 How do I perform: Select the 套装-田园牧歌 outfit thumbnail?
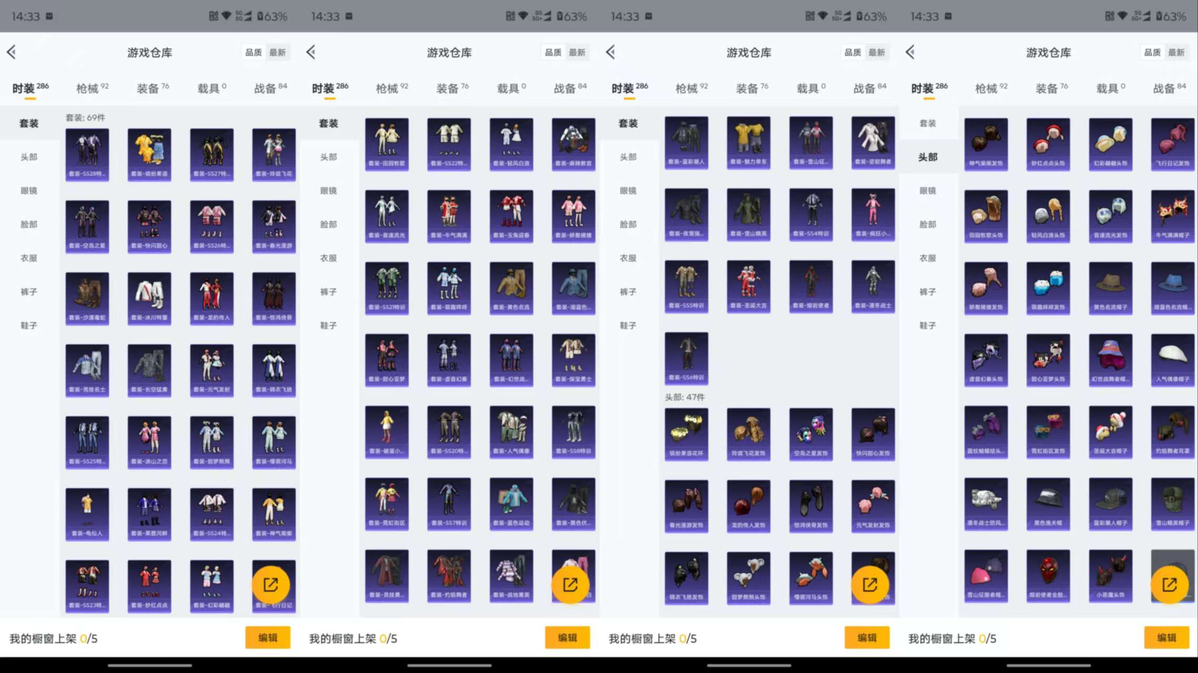[387, 144]
